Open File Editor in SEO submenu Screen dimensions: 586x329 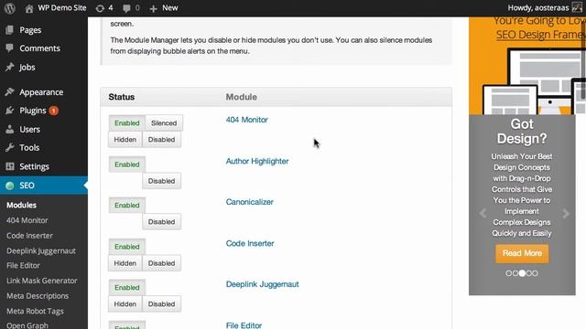(x=23, y=266)
